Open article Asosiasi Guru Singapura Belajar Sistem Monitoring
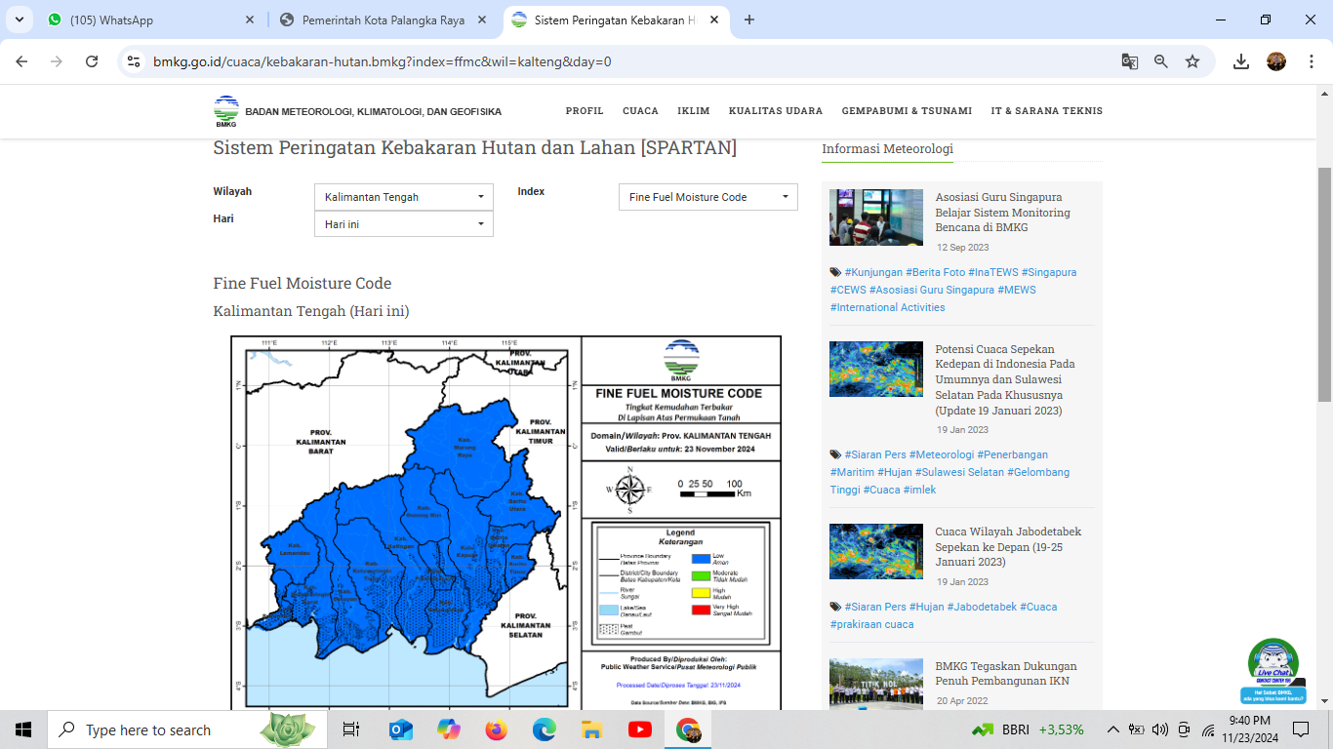 point(1002,213)
